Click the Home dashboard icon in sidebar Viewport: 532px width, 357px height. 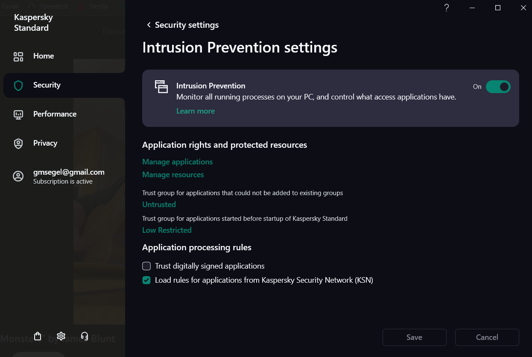click(x=18, y=56)
